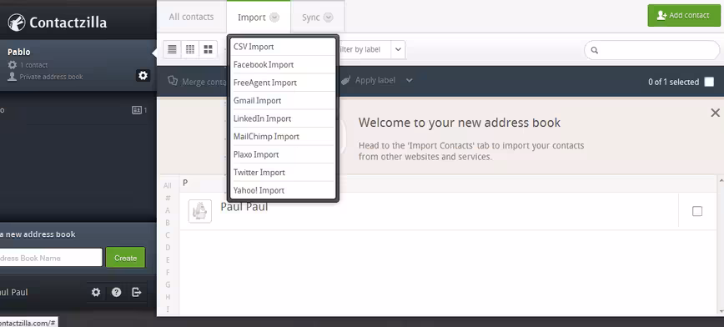Choose CSV Import from menu
This screenshot has width=724, height=327.
(283, 47)
